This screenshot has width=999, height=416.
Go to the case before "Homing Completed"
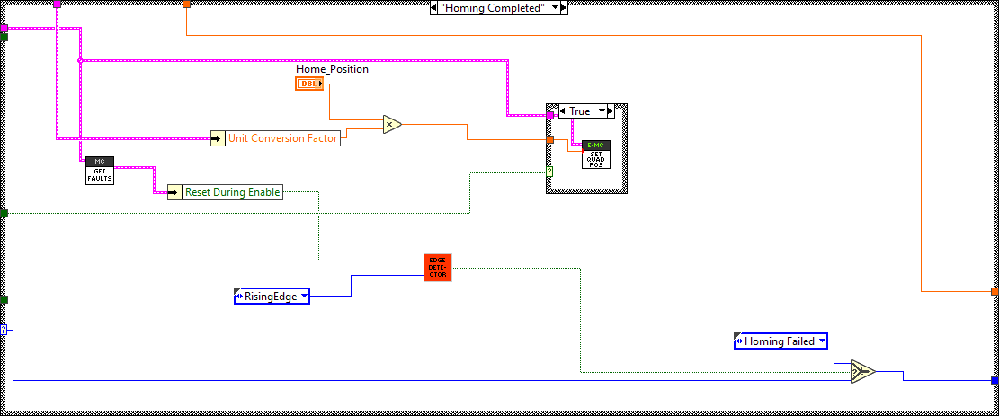point(433,7)
